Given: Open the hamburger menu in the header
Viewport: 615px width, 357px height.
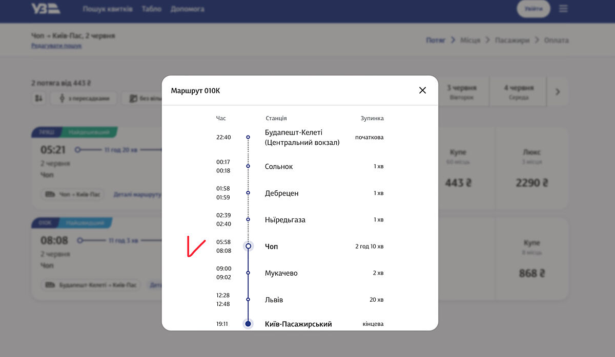Looking at the screenshot, I should pos(564,9).
